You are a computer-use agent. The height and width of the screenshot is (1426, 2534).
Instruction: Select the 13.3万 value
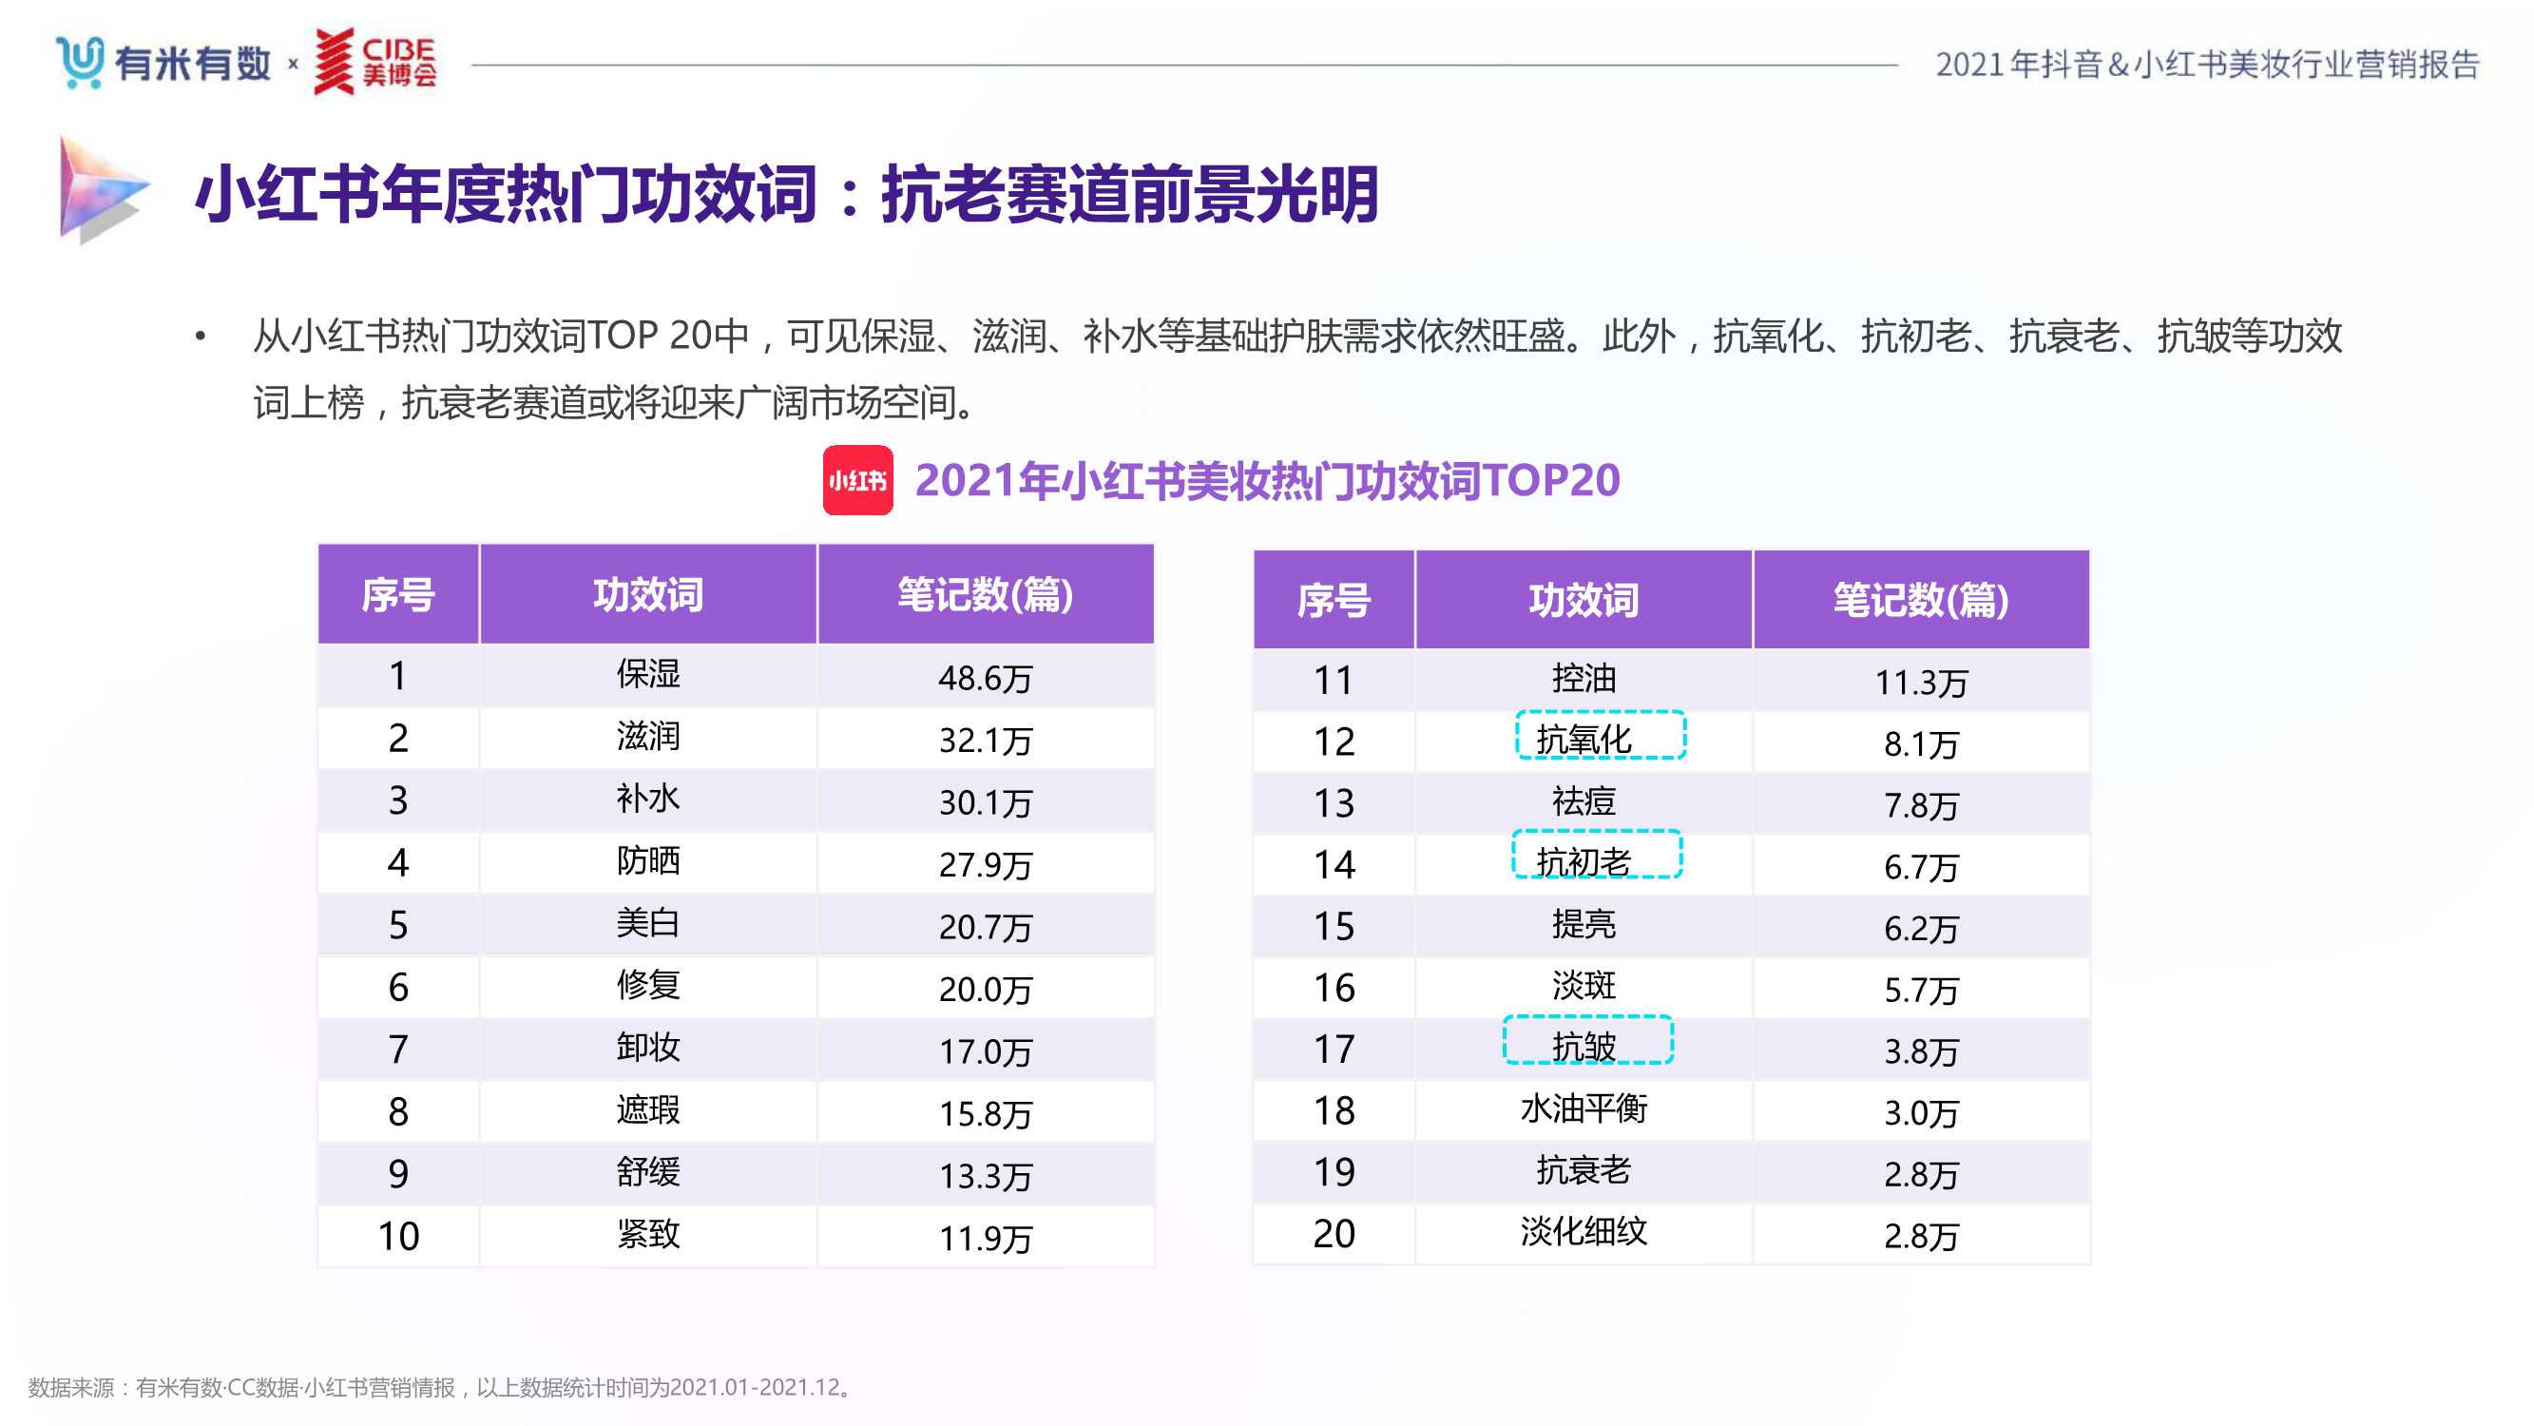click(986, 1176)
